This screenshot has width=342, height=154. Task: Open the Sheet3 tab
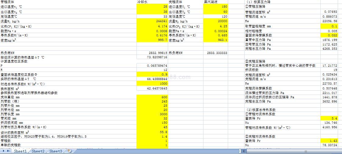[x=56, y=151]
